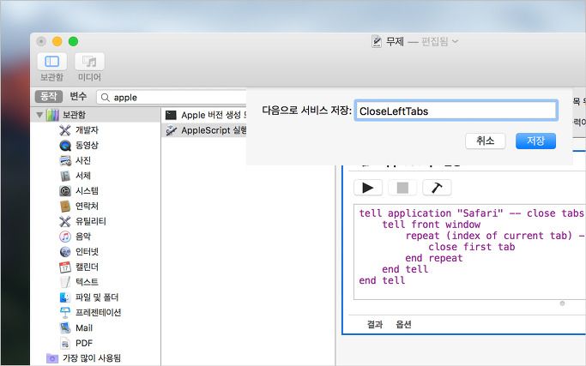Select the 텍스트 text category icon
Image resolution: width=586 pixels, height=366 pixels.
(65, 282)
